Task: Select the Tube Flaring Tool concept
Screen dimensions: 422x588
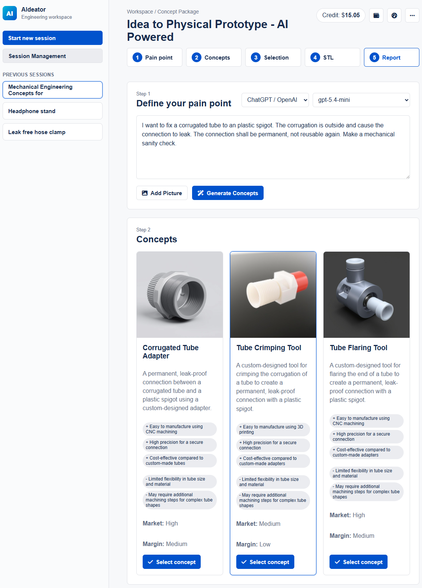Action: point(358,562)
